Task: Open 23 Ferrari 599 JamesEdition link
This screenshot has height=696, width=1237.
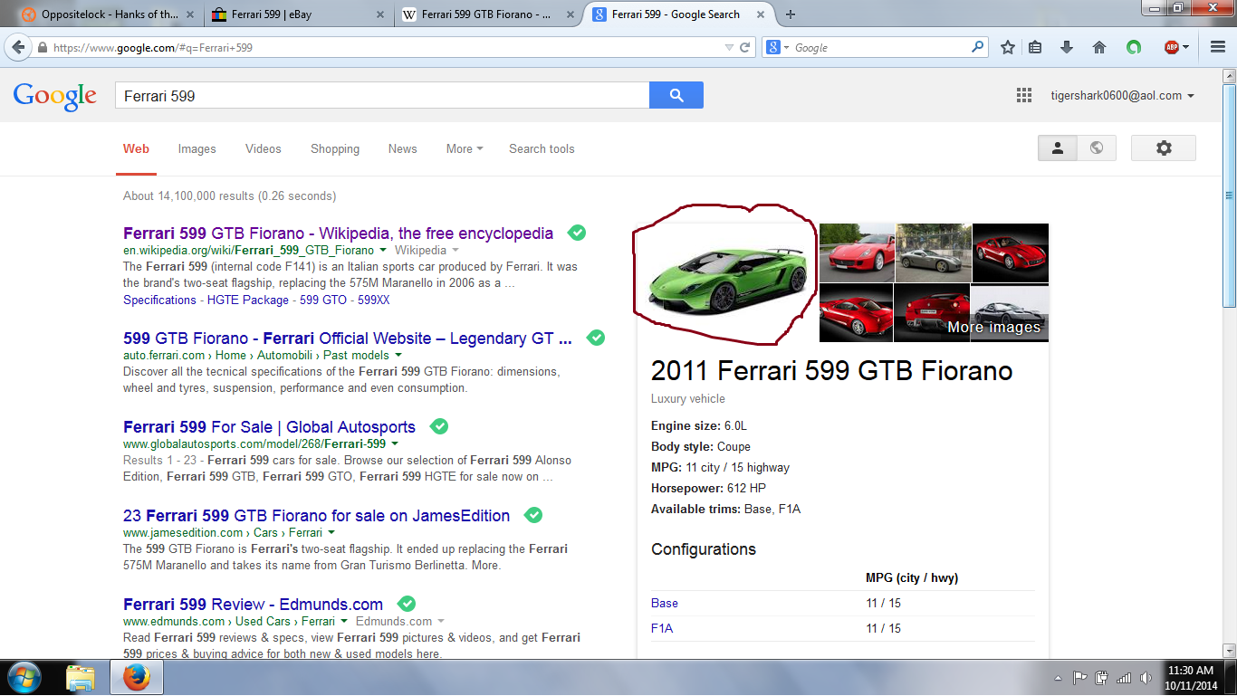Action: [x=316, y=515]
